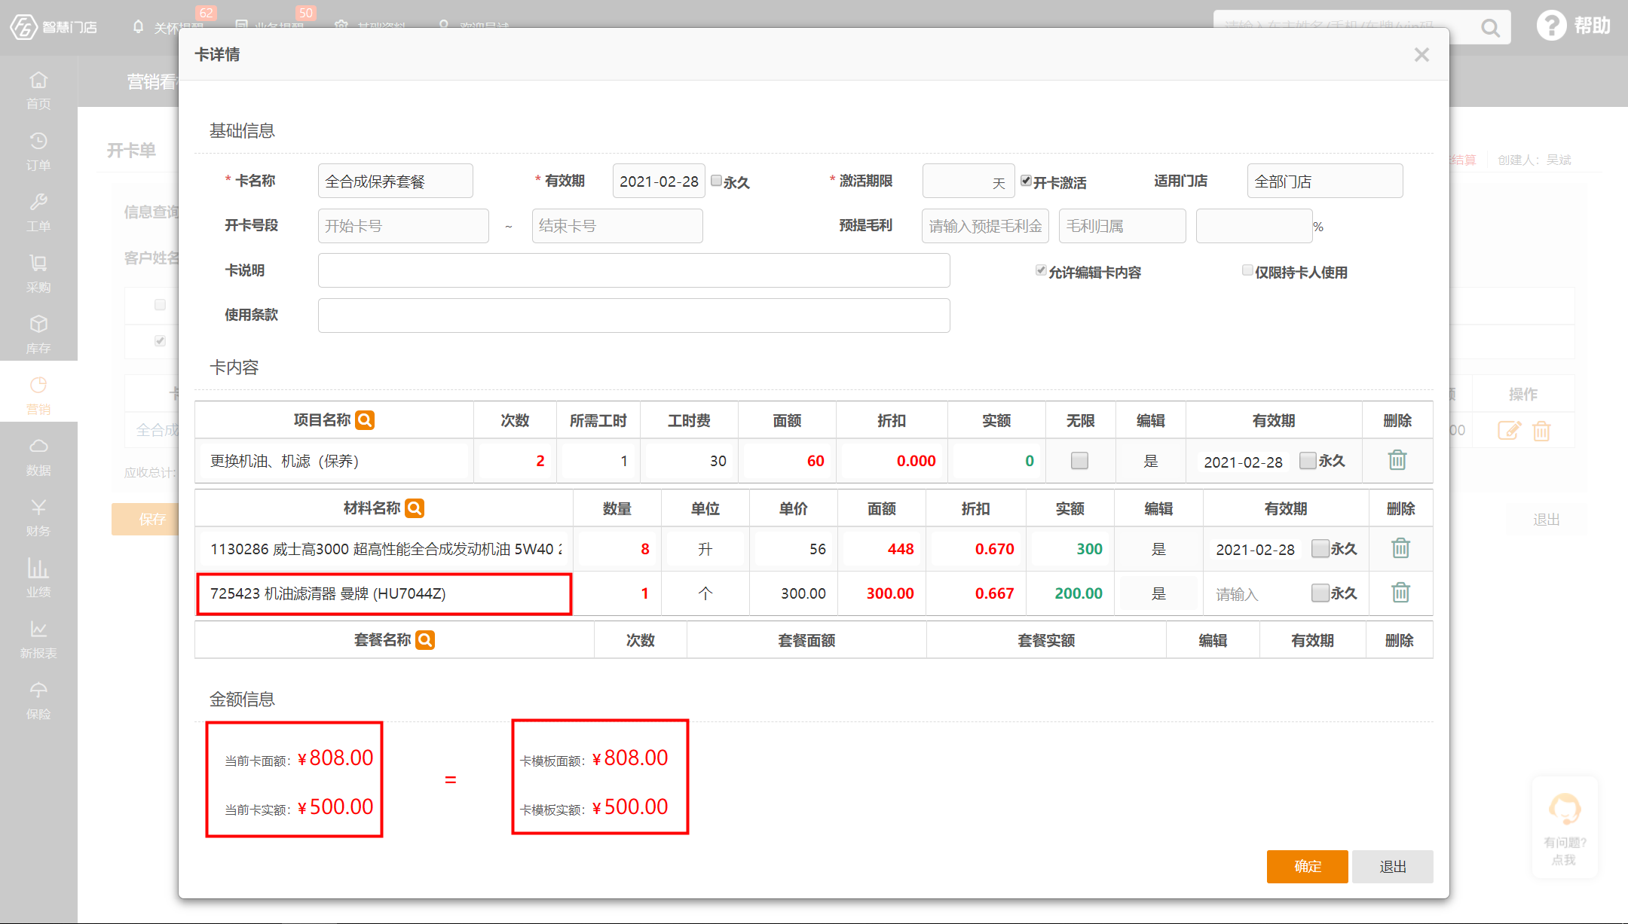The height and width of the screenshot is (924, 1628).
Task: Click the 退出 button in dialog
Action: coord(1393,867)
